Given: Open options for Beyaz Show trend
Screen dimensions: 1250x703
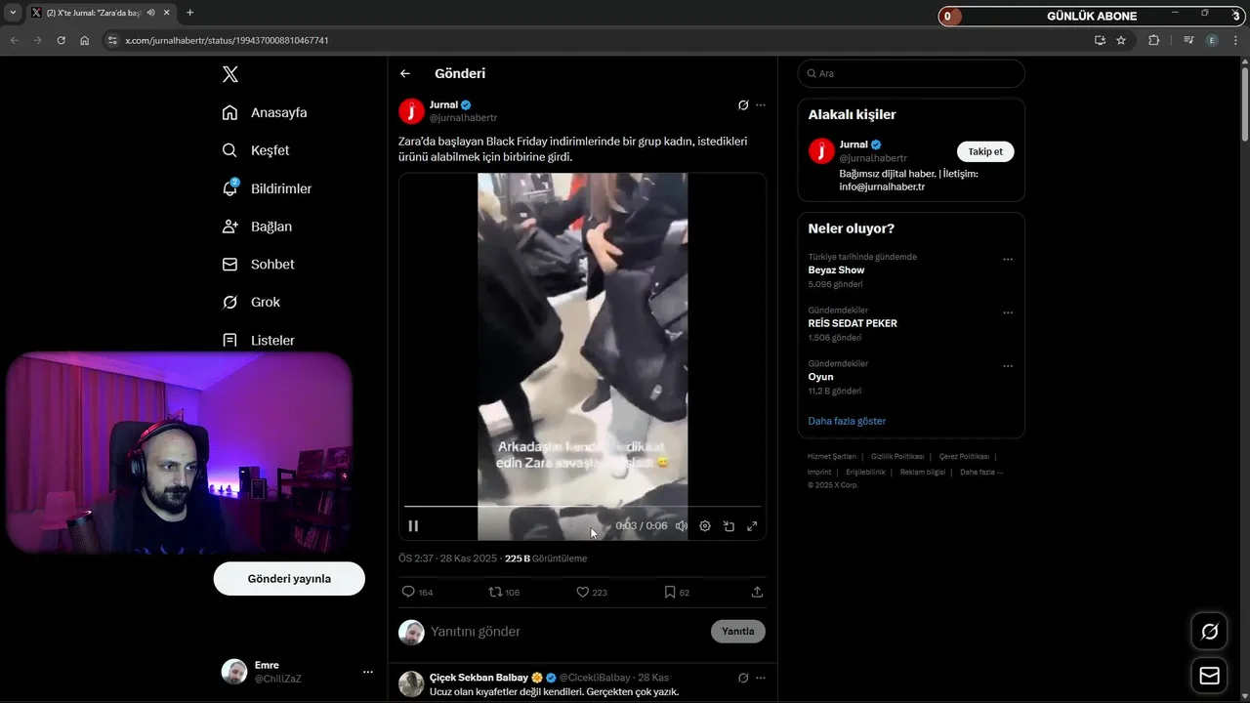Looking at the screenshot, I should tap(1008, 260).
